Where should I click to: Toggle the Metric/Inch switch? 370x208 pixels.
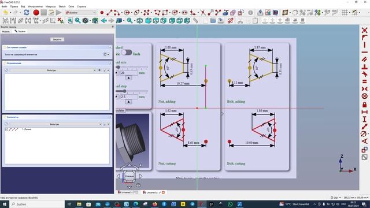click(127, 53)
